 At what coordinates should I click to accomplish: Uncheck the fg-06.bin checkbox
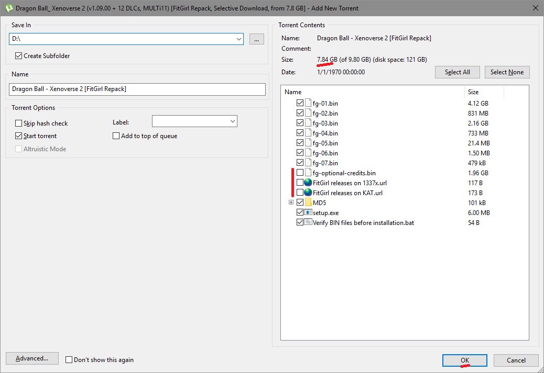(x=300, y=153)
